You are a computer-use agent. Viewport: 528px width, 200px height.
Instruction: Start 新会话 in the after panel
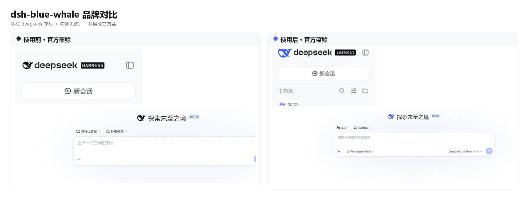coord(324,73)
